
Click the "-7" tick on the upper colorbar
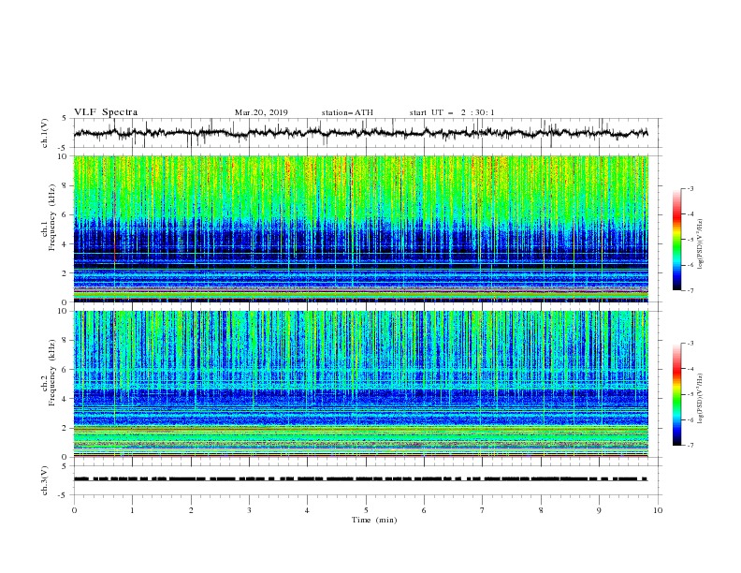click(690, 290)
